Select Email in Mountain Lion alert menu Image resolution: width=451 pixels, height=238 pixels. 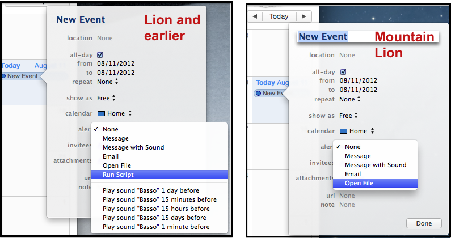pos(375,174)
